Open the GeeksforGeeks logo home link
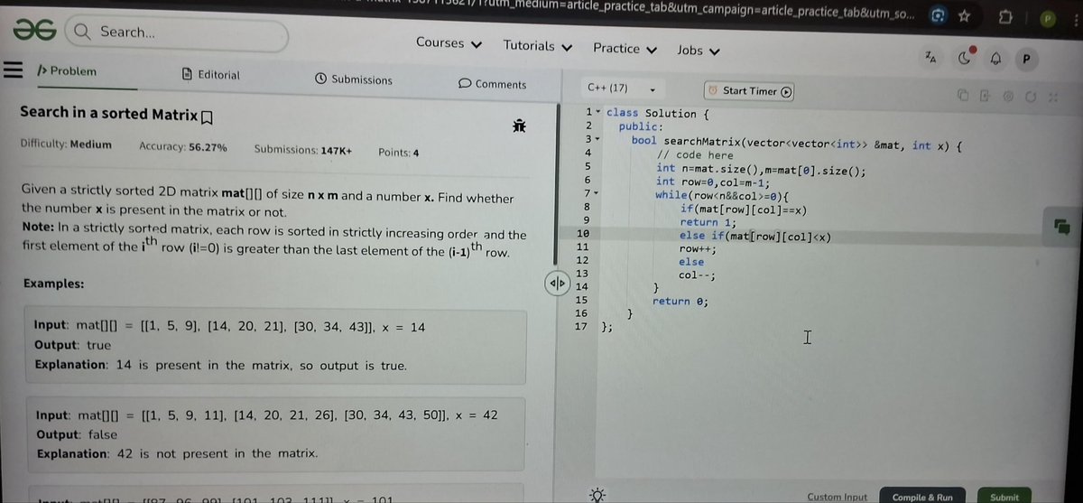The height and width of the screenshot is (503, 1083). [33, 31]
